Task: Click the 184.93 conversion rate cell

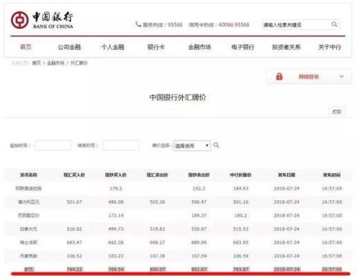Action: coord(240,188)
